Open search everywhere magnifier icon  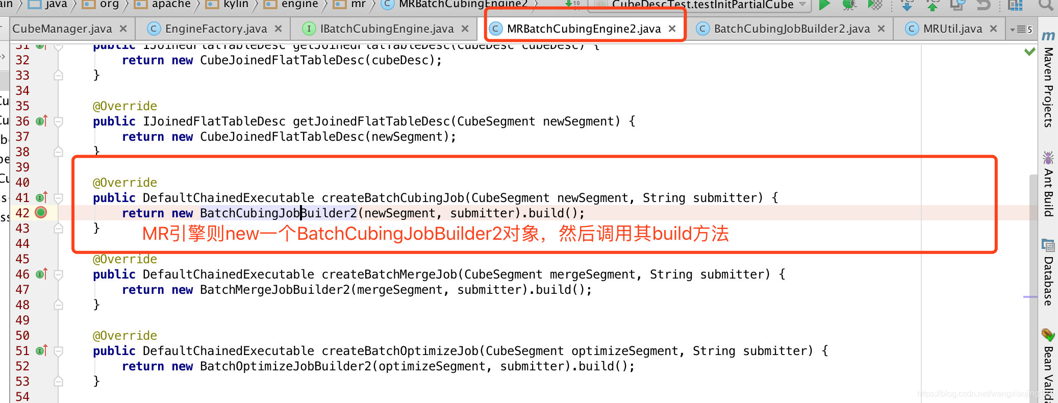click(x=1046, y=5)
